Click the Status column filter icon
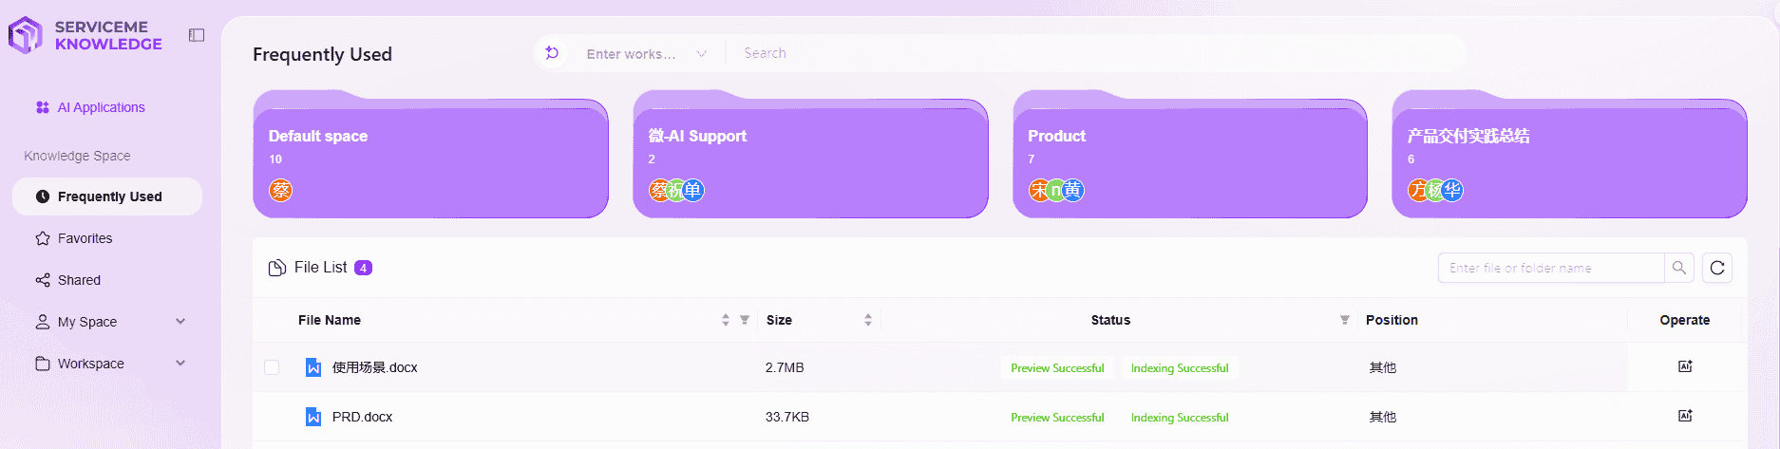The image size is (1780, 449). [x=1345, y=320]
